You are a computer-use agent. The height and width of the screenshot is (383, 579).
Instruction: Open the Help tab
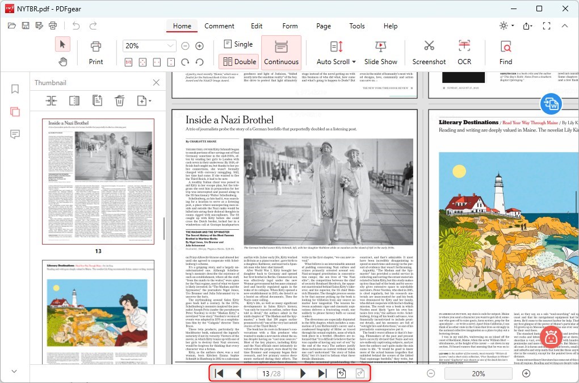[391, 26]
